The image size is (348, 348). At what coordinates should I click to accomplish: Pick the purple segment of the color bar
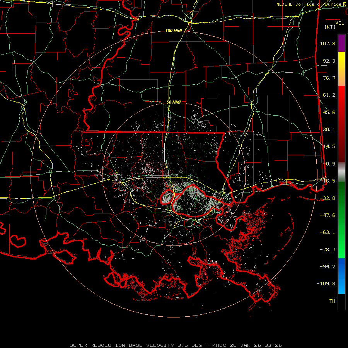tap(341, 43)
